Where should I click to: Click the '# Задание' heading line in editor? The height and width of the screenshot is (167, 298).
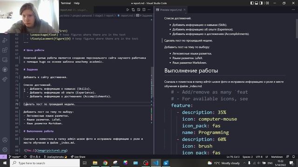(x=31, y=70)
